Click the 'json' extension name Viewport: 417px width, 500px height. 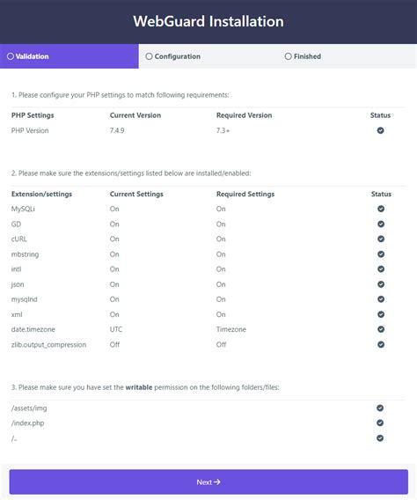[18, 284]
